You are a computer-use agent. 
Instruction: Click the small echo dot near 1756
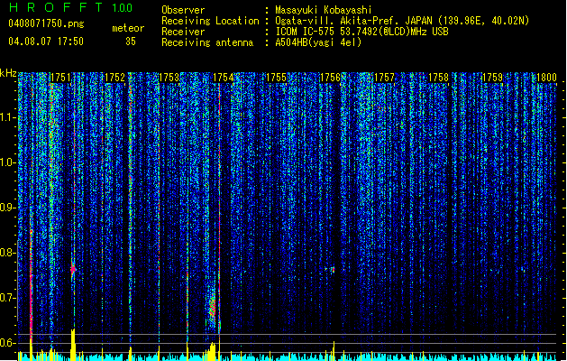tap(333, 269)
